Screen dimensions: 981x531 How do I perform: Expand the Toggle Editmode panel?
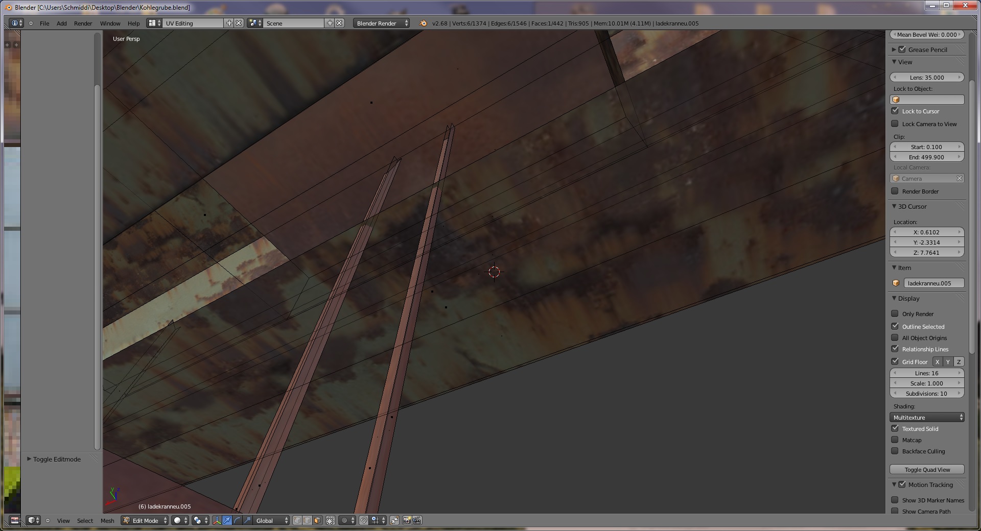29,459
